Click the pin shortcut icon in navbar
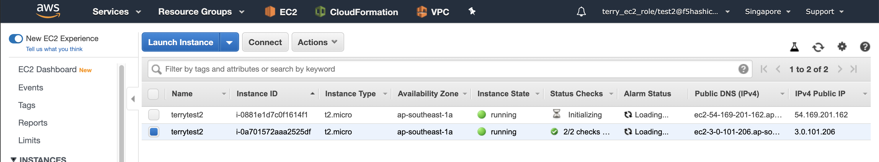This screenshot has height=162, width=879. pyautogui.click(x=472, y=11)
